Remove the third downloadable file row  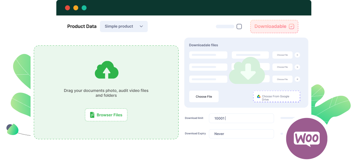pos(297,79)
